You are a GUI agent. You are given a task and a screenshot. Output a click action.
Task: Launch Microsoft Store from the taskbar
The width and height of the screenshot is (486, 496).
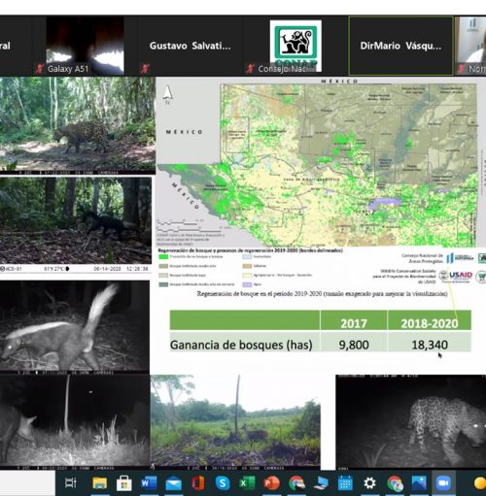tap(124, 483)
